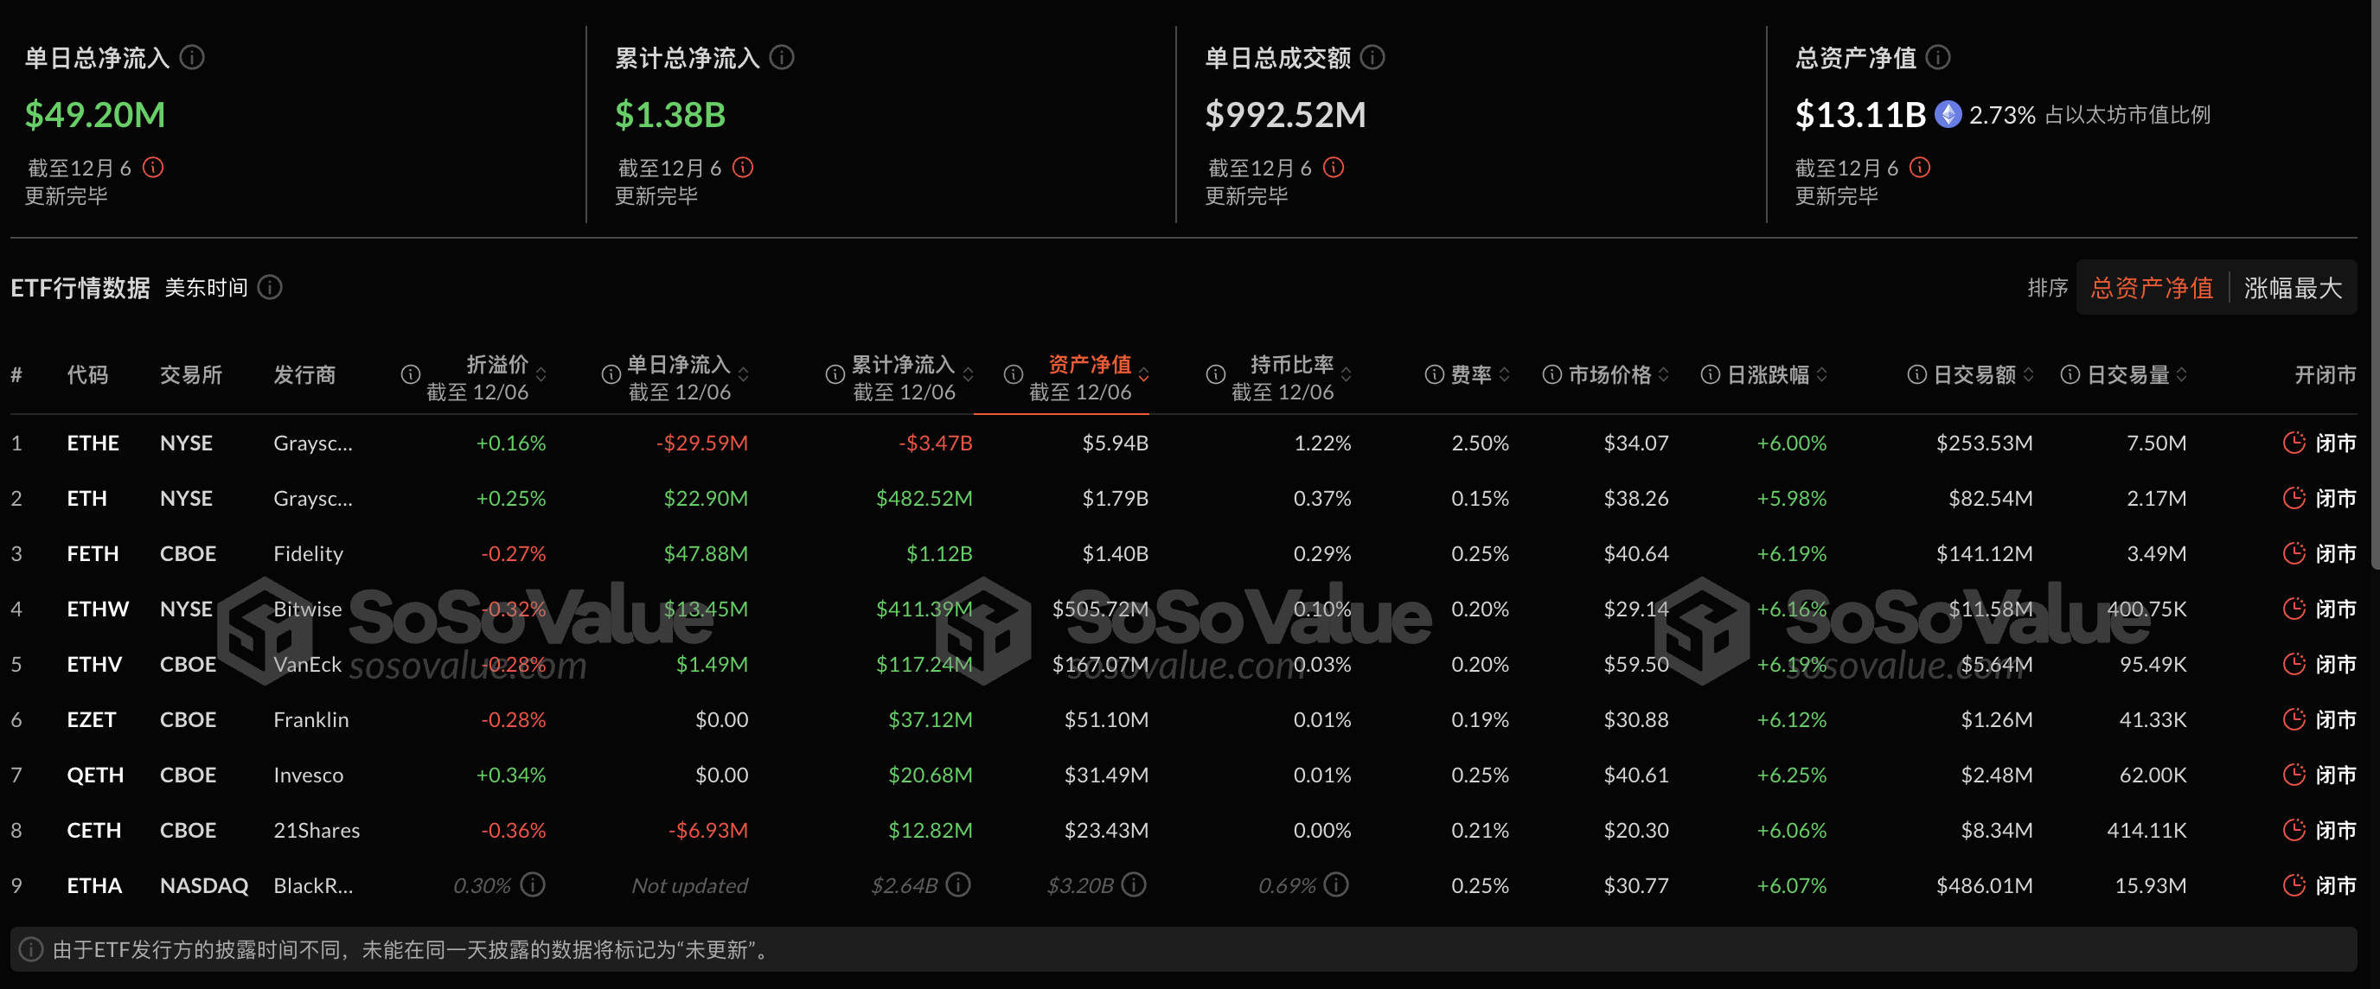
Task: Click the info icon next to 单日总成交额
Action: pyautogui.click(x=1373, y=56)
